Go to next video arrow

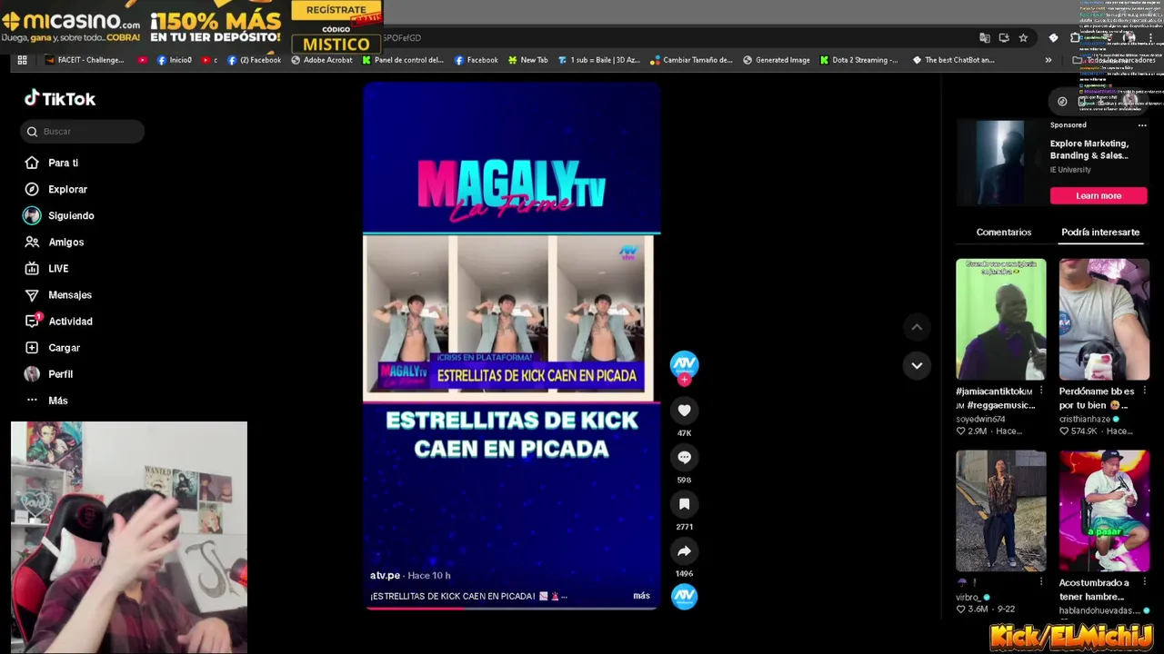pyautogui.click(x=917, y=365)
